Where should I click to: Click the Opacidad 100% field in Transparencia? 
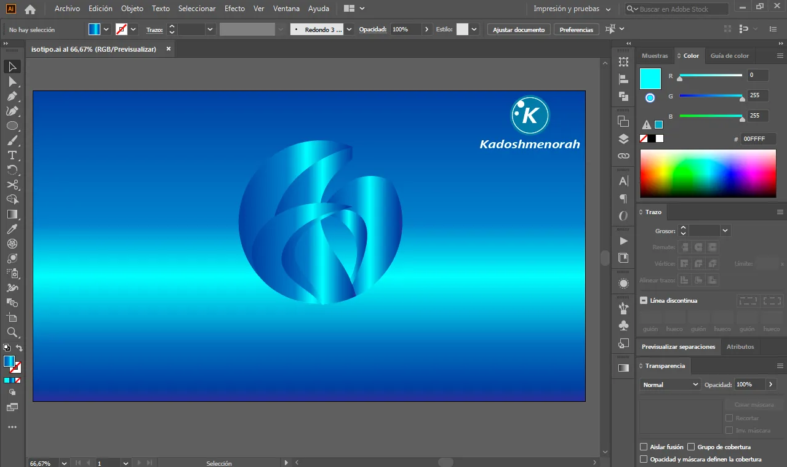tap(749, 385)
